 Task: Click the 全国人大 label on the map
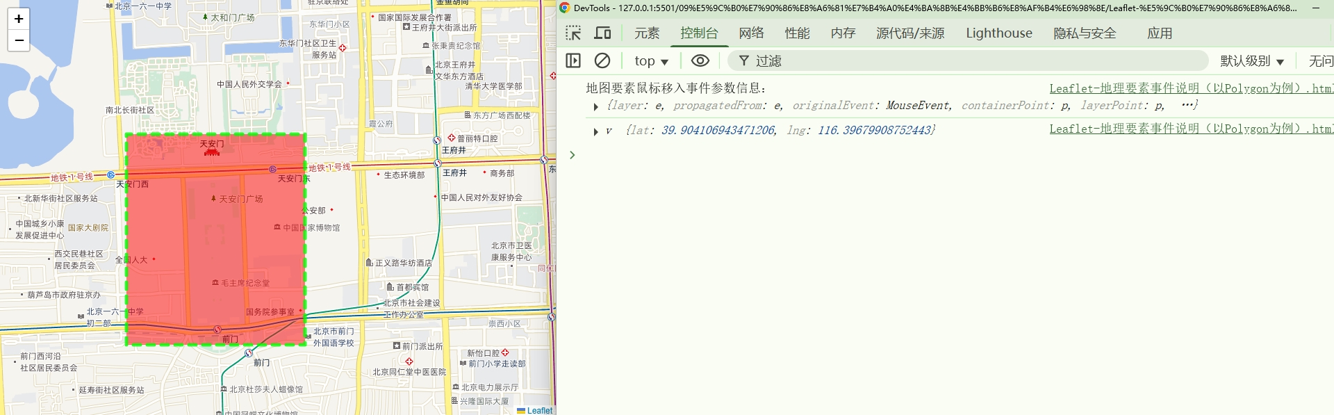[x=131, y=260]
